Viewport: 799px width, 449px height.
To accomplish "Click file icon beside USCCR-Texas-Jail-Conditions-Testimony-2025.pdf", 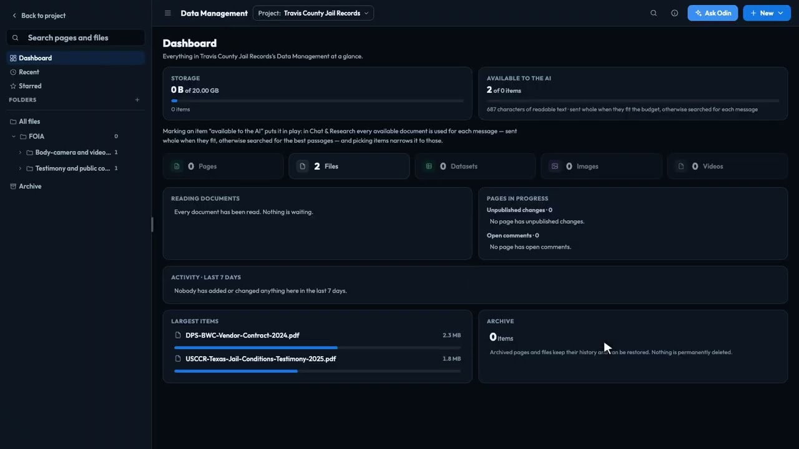I will click(x=178, y=359).
